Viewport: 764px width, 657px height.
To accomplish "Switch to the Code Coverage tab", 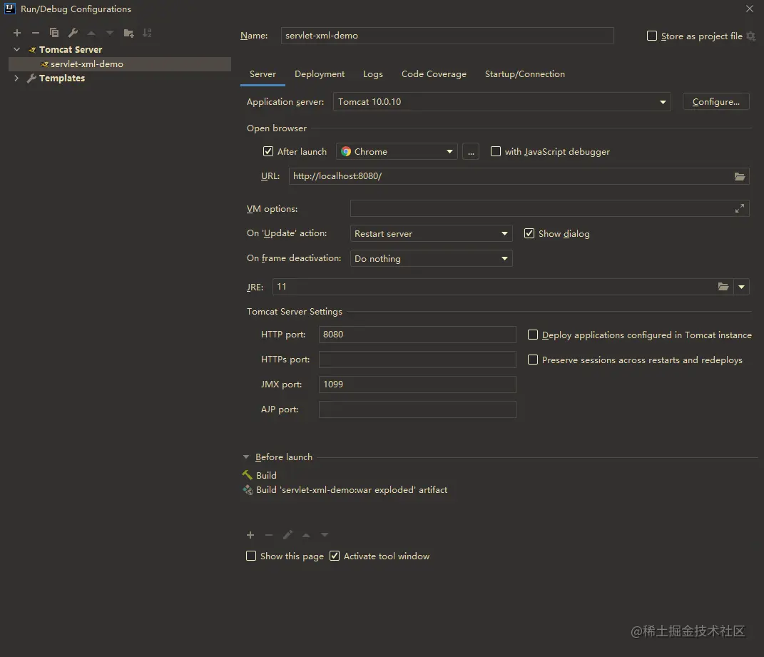I will (x=434, y=74).
